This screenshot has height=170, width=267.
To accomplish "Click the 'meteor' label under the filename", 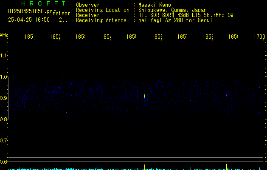I will point(62,14).
